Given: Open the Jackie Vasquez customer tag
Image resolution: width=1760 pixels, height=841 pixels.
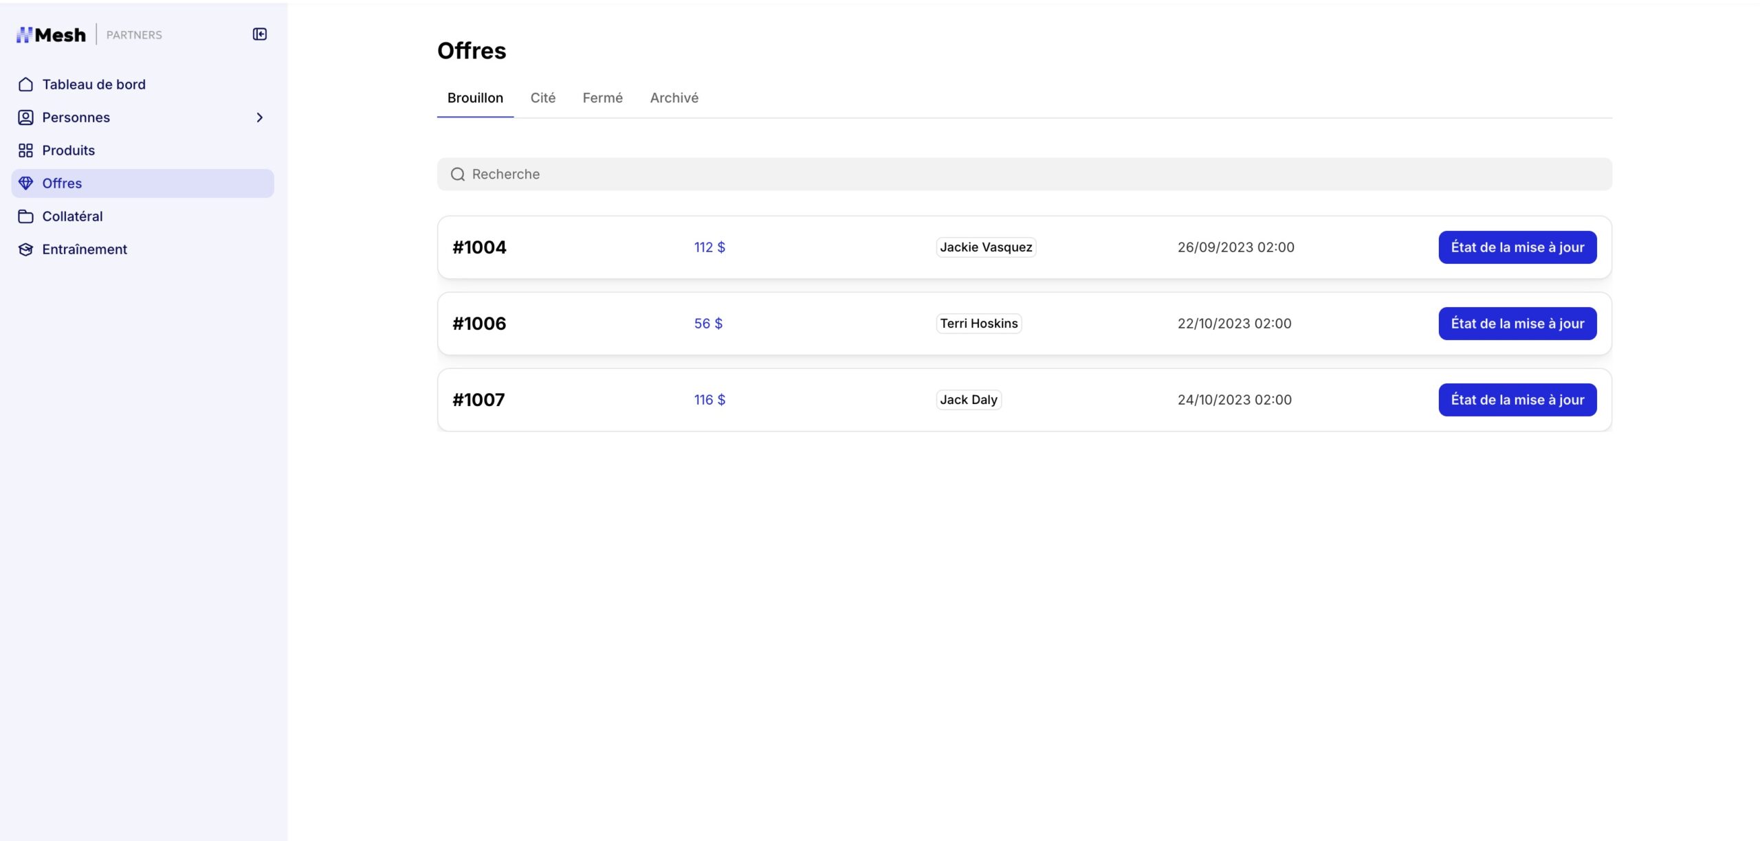Looking at the screenshot, I should (985, 247).
